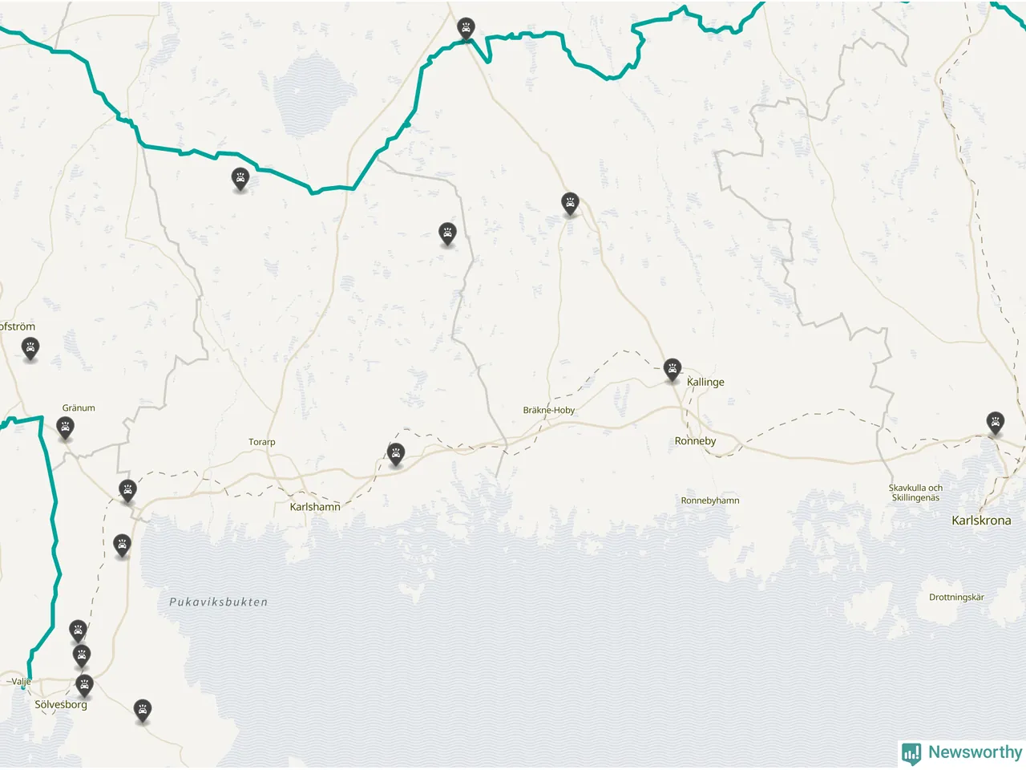Click the car marker at the top border
Image resolution: width=1026 pixels, height=770 pixels.
coord(466,29)
